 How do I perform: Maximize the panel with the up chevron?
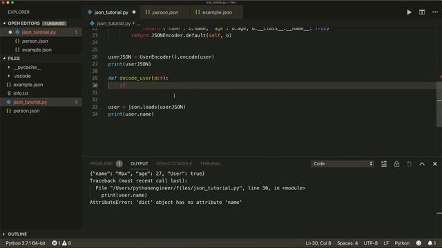[x=422, y=164]
